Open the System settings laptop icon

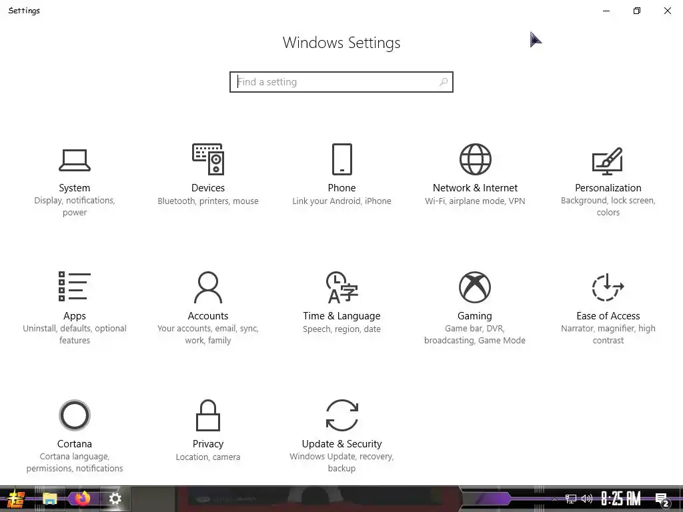(x=75, y=160)
